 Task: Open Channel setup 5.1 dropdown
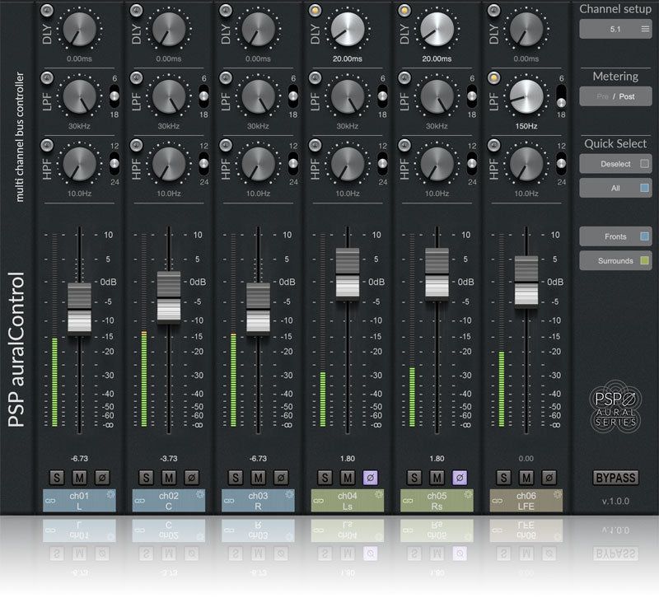tap(615, 29)
